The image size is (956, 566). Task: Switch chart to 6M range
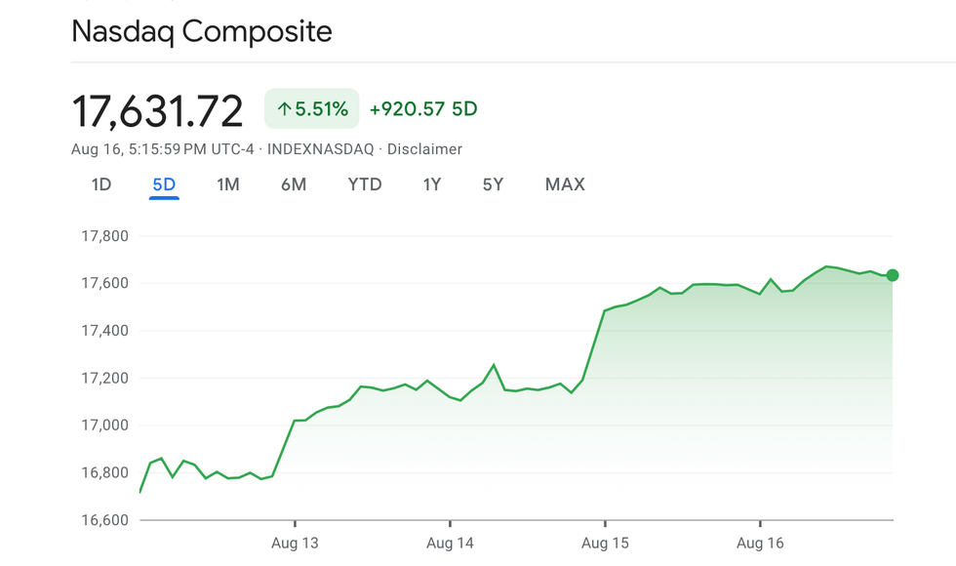point(294,184)
